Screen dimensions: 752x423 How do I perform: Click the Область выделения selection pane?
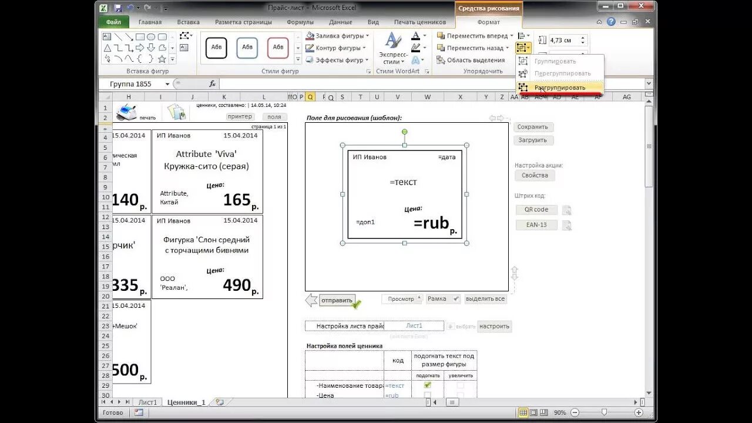point(471,60)
